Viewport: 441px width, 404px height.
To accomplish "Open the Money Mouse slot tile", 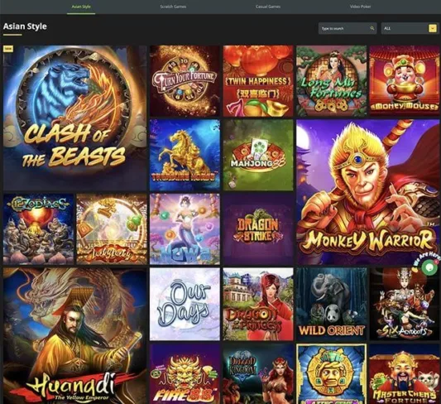I will (405, 81).
